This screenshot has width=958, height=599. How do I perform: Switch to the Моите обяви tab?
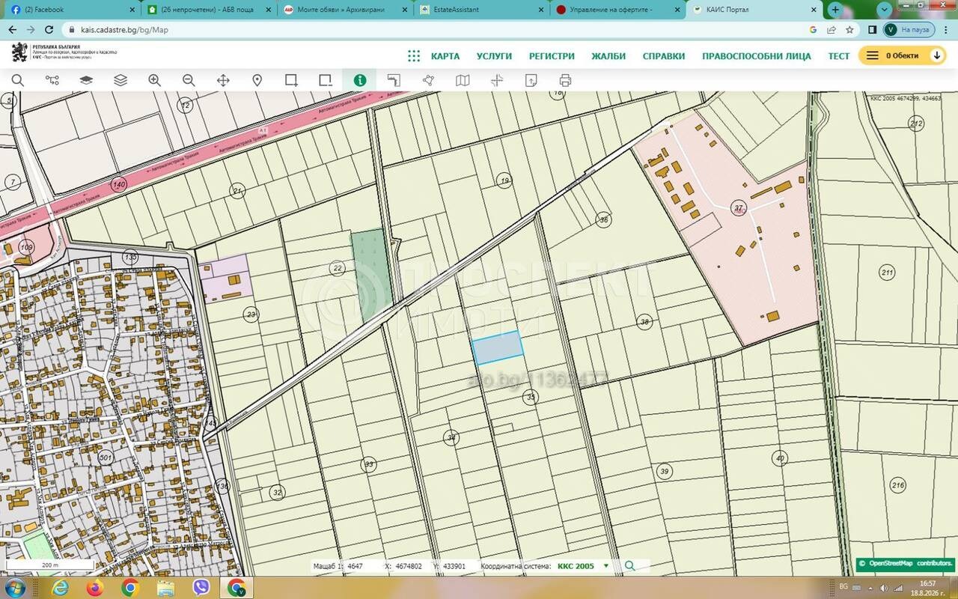pyautogui.click(x=347, y=10)
